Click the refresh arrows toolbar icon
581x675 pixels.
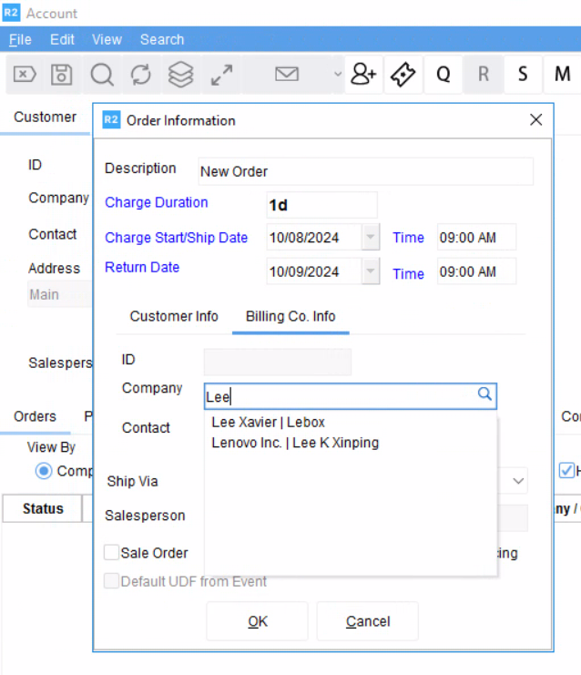pos(141,75)
